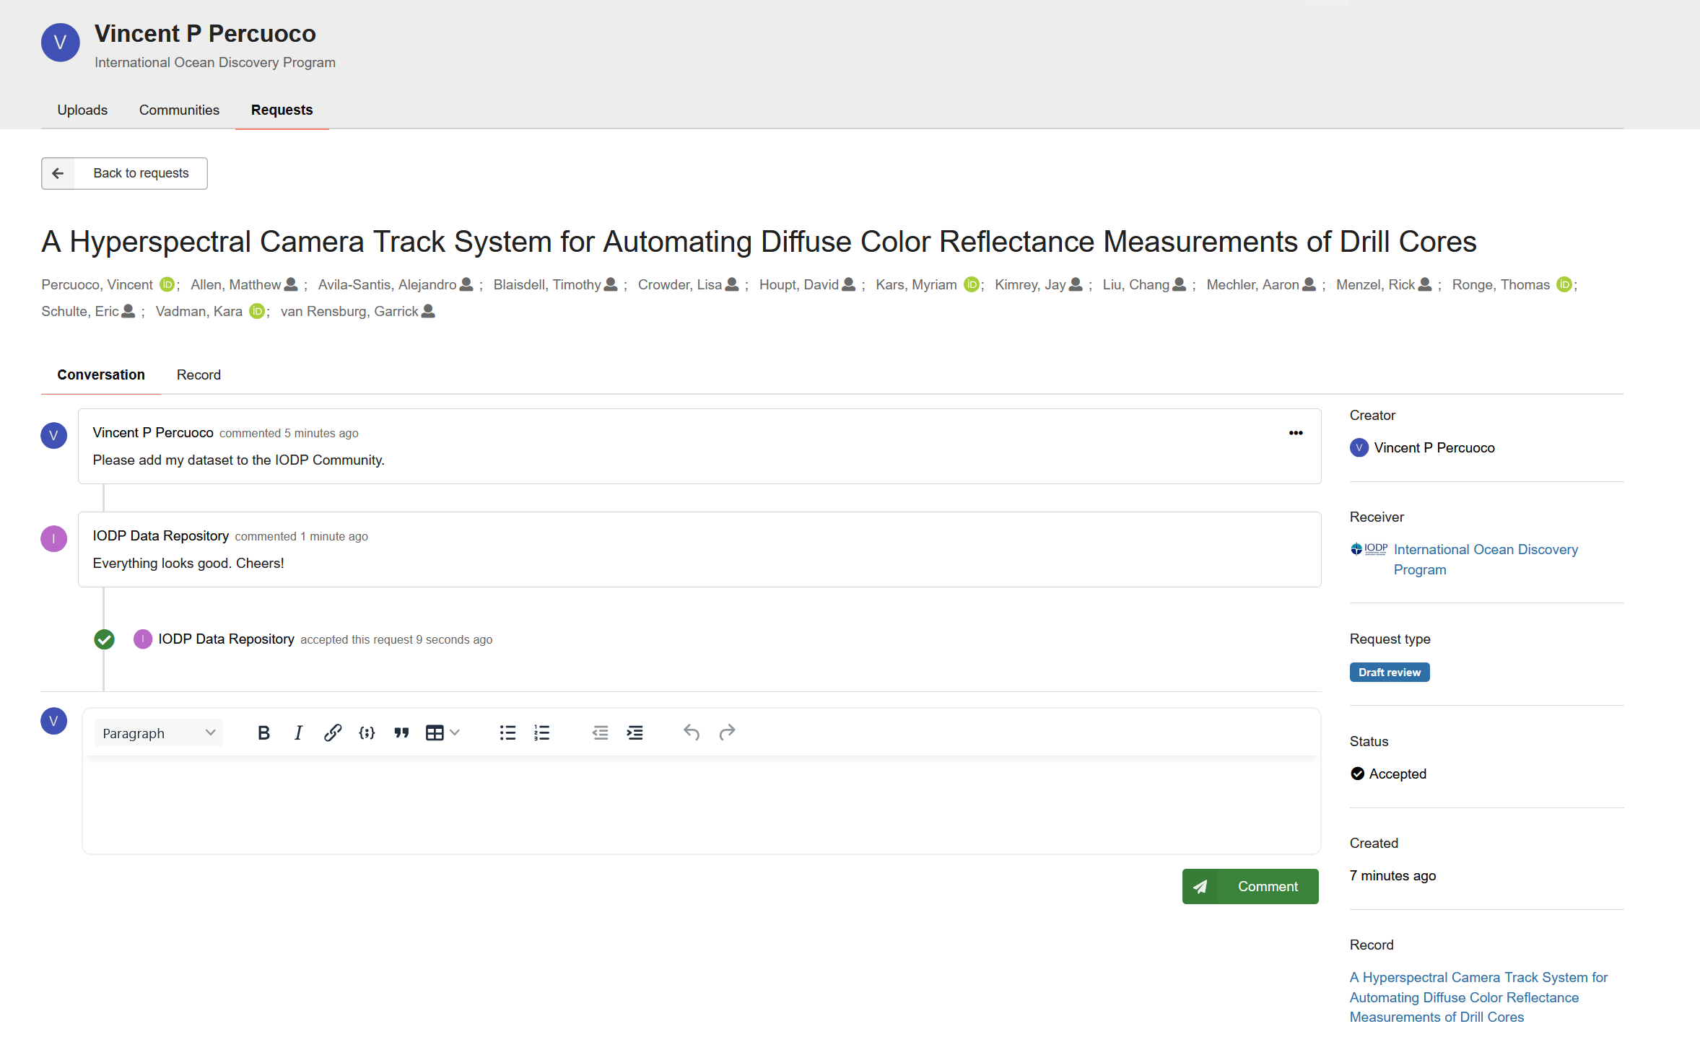1700x1042 pixels.
Task: Switch to the Communities tab
Action: coord(179,110)
